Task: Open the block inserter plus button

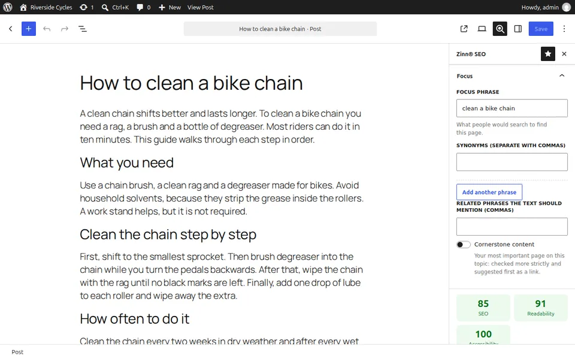Action: pos(29,29)
